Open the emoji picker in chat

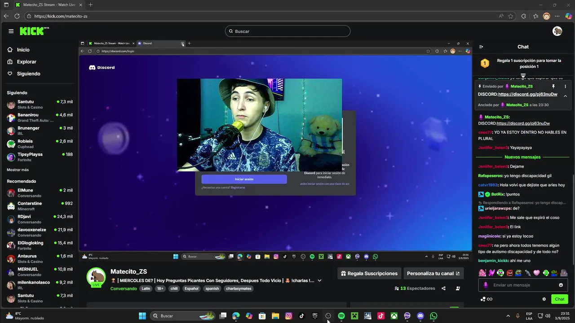click(x=561, y=285)
